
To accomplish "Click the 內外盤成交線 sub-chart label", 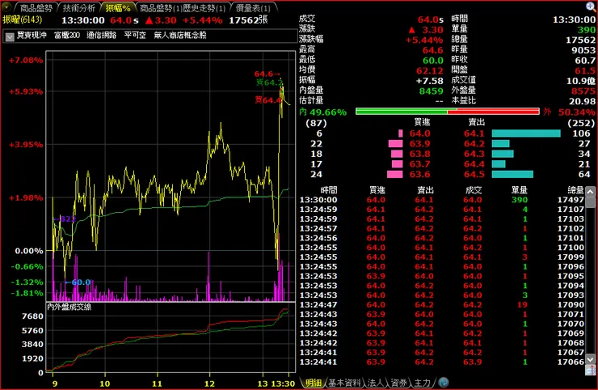I will tap(69, 307).
